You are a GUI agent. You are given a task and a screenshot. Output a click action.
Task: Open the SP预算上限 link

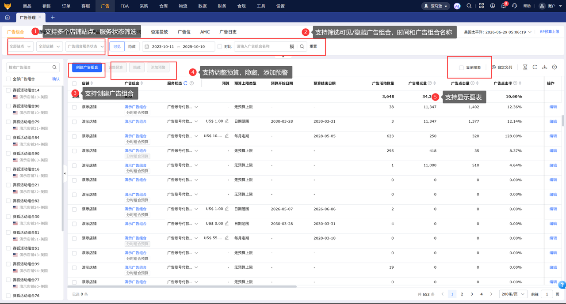550,32
